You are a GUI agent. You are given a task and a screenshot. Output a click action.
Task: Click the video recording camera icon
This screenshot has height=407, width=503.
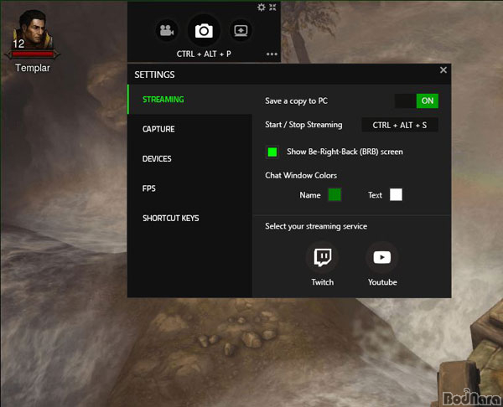(167, 30)
